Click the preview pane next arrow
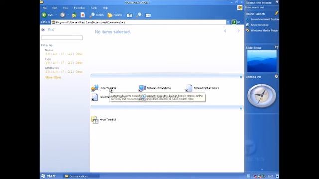 tap(239, 31)
